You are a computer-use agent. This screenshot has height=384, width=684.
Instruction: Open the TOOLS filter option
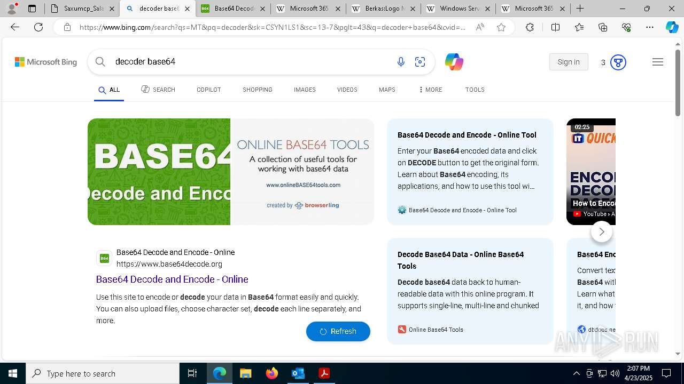click(475, 90)
